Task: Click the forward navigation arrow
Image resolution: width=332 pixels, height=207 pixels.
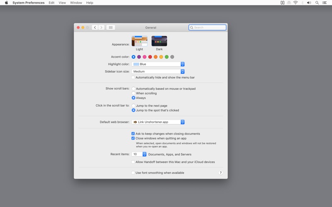Action: (x=101, y=28)
